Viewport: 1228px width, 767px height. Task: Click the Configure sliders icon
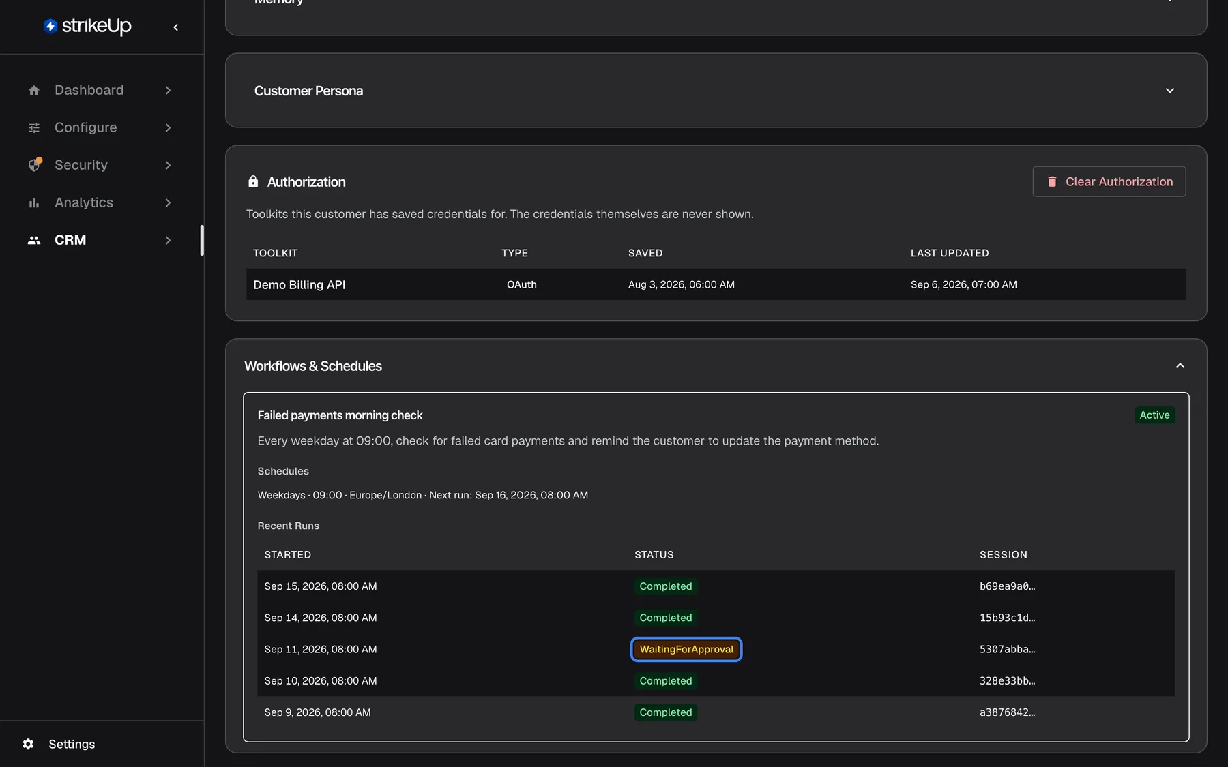click(x=34, y=127)
